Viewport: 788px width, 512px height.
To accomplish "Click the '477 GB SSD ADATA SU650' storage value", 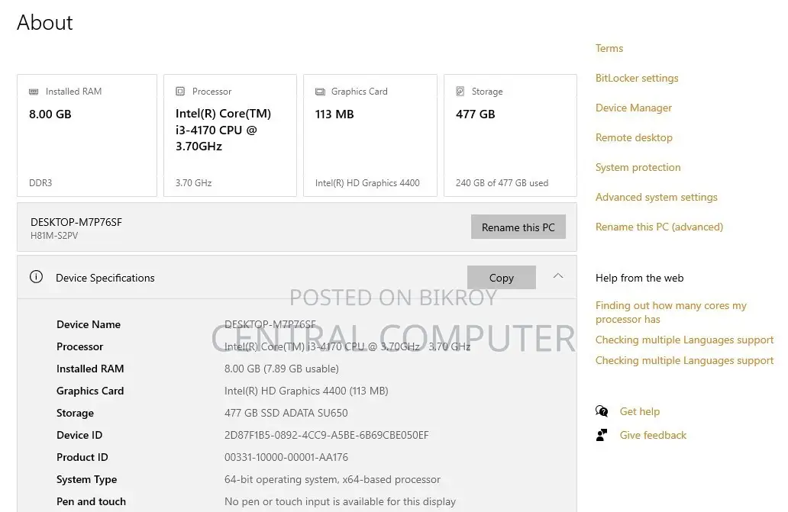I will (x=286, y=413).
